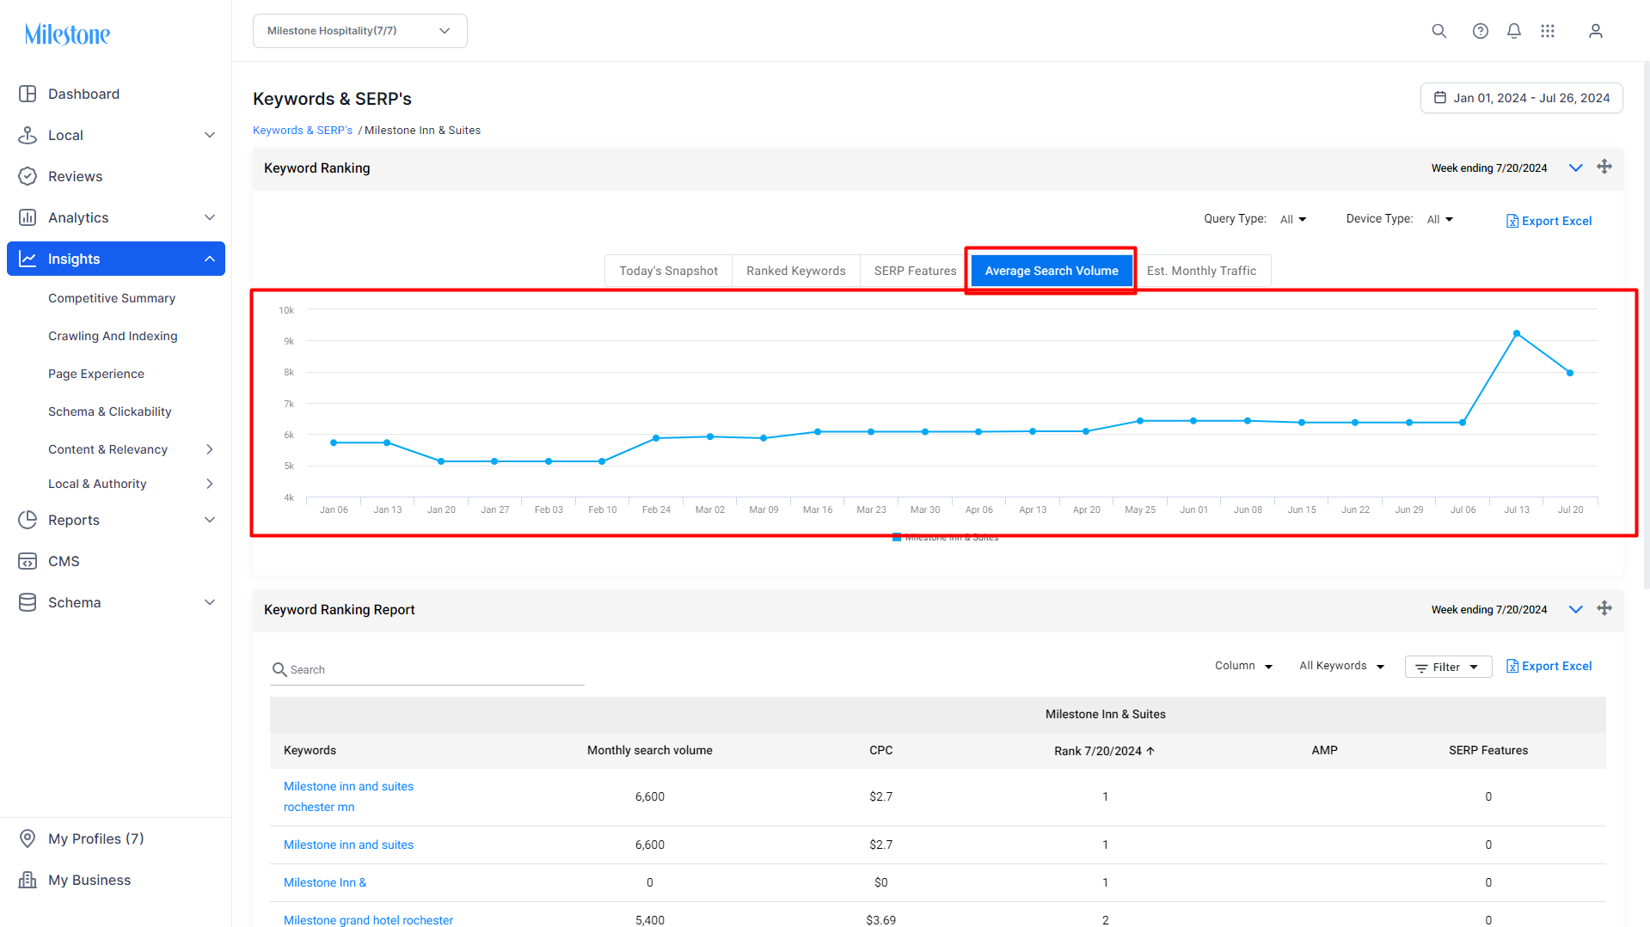
Task: Expand the Query Type All dropdown
Action: (x=1293, y=220)
